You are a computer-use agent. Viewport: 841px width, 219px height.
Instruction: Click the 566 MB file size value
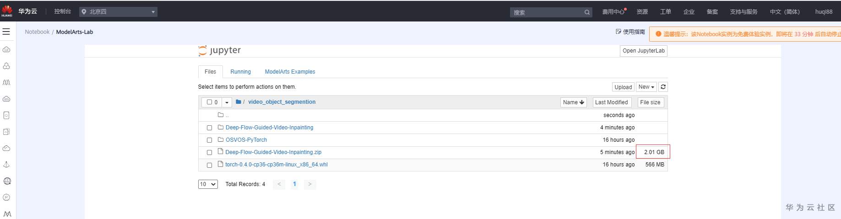(655, 165)
